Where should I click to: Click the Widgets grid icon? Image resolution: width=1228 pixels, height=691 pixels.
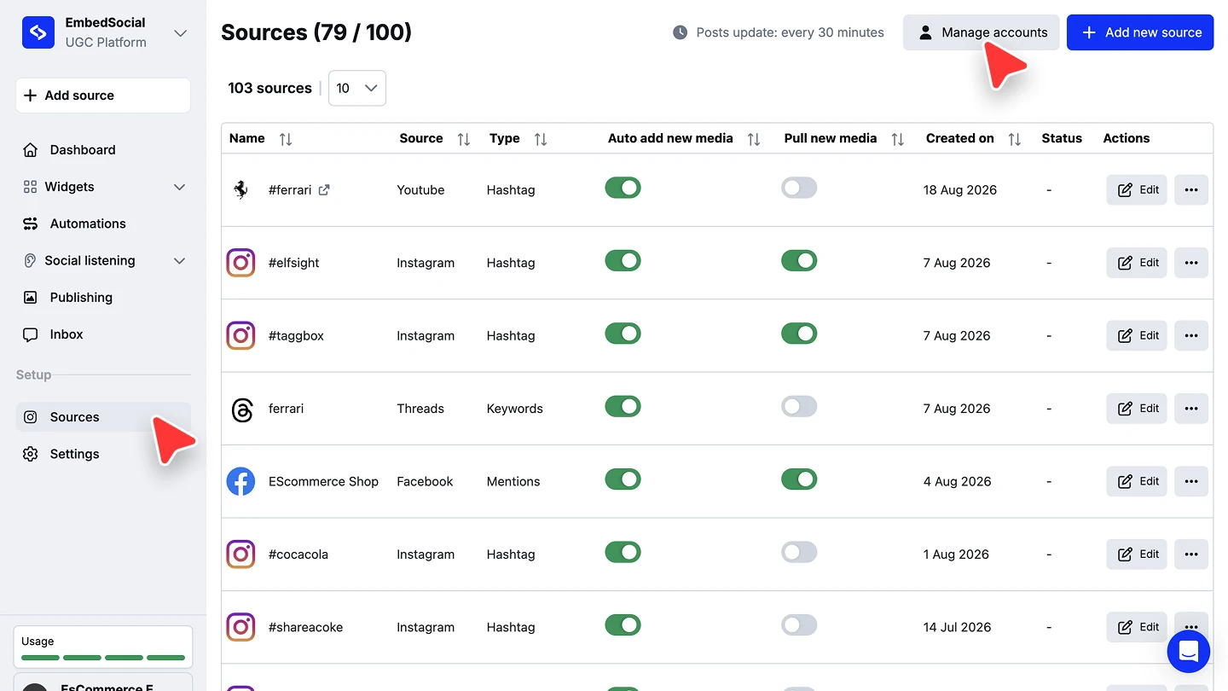[x=31, y=187]
